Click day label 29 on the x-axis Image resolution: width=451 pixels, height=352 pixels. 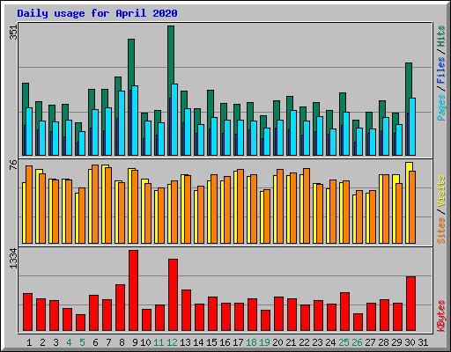396,342
